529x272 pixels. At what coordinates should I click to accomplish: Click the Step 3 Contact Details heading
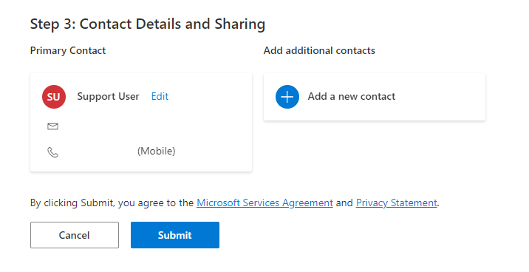point(148,24)
